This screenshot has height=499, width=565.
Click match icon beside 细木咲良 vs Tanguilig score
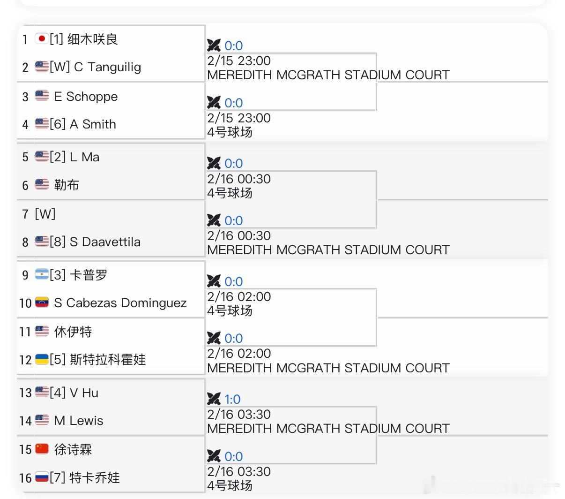(214, 45)
